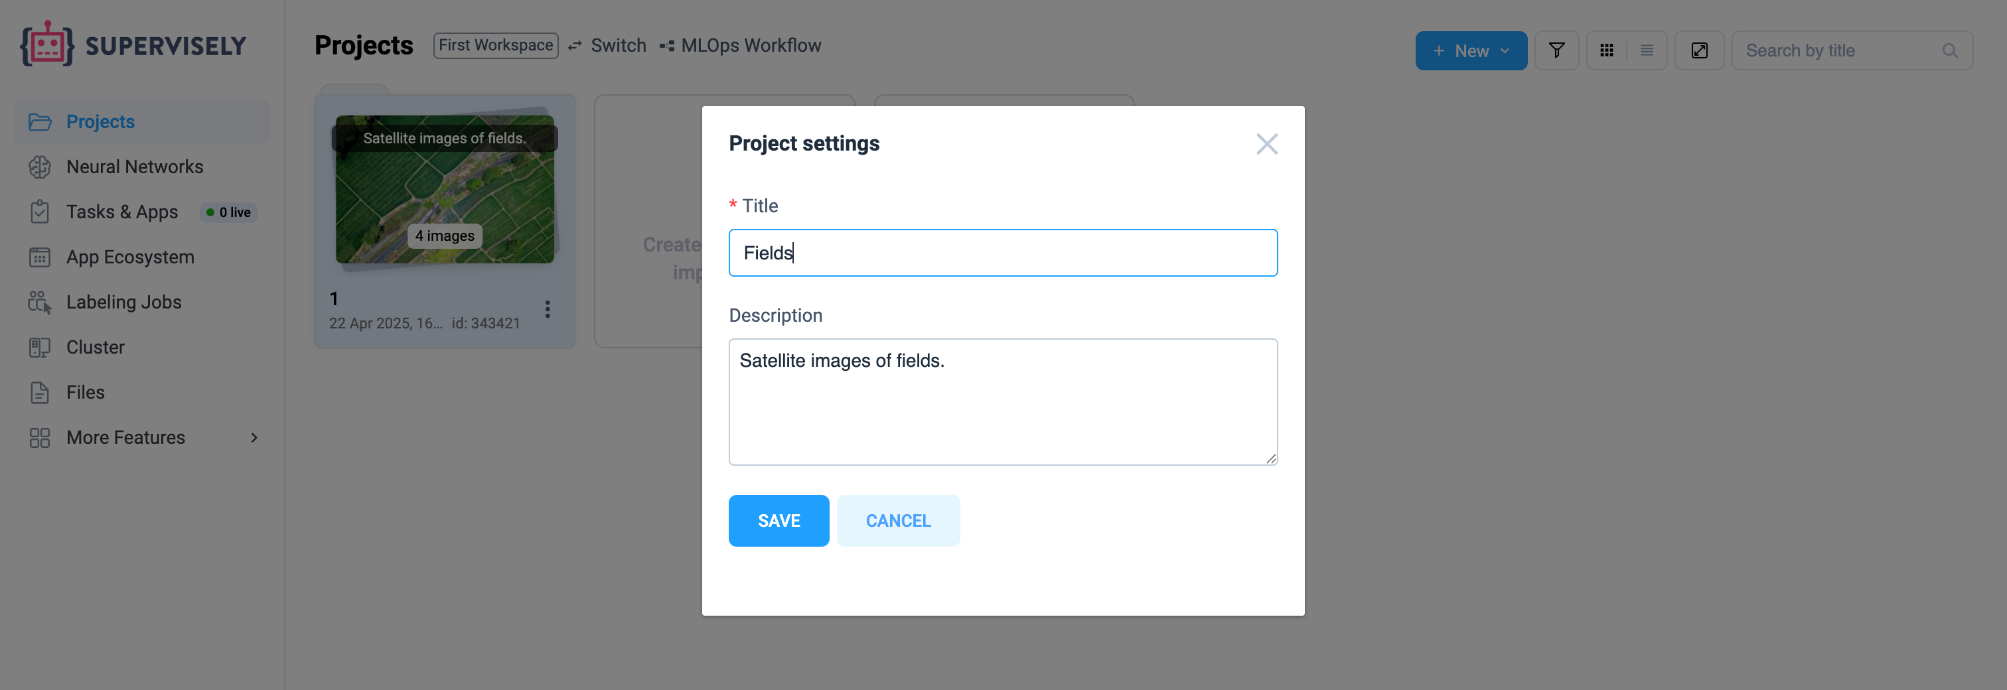Switch to list view layout
This screenshot has width=2007, height=690.
[x=1646, y=50]
